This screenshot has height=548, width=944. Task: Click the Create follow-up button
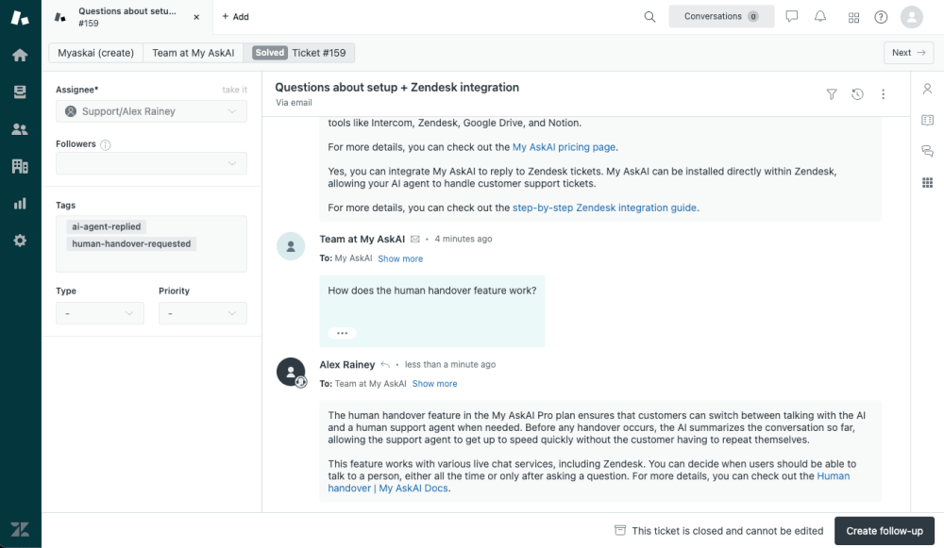(884, 531)
